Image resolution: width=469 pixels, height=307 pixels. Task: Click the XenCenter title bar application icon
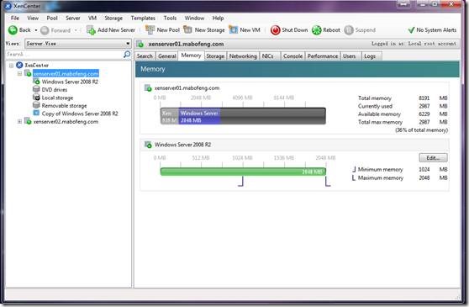pos(8,6)
